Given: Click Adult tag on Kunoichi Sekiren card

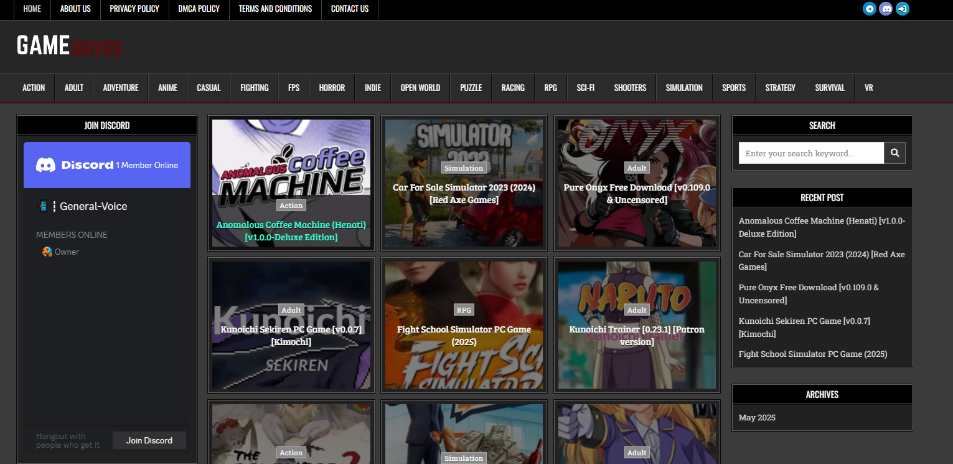Looking at the screenshot, I should pyautogui.click(x=291, y=310).
